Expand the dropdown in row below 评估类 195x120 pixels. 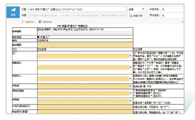(131, 93)
